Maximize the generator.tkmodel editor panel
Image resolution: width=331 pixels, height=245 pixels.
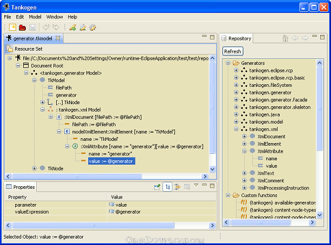click(212, 37)
